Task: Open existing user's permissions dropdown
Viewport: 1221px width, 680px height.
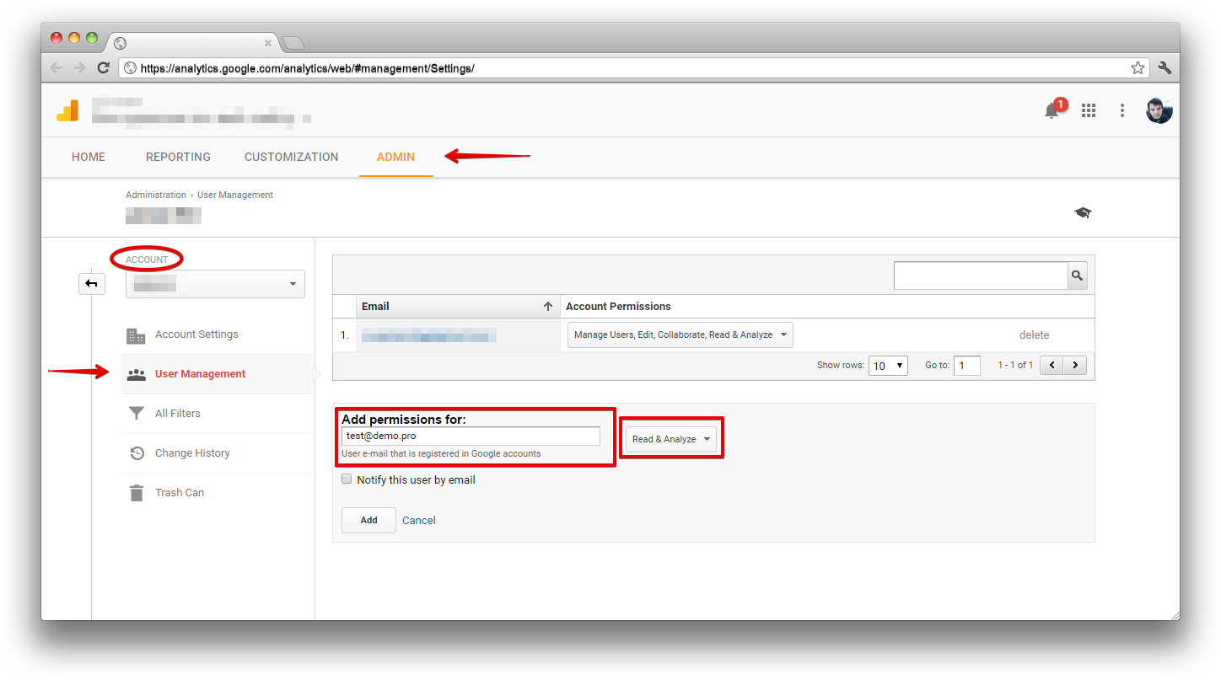Action: point(680,335)
